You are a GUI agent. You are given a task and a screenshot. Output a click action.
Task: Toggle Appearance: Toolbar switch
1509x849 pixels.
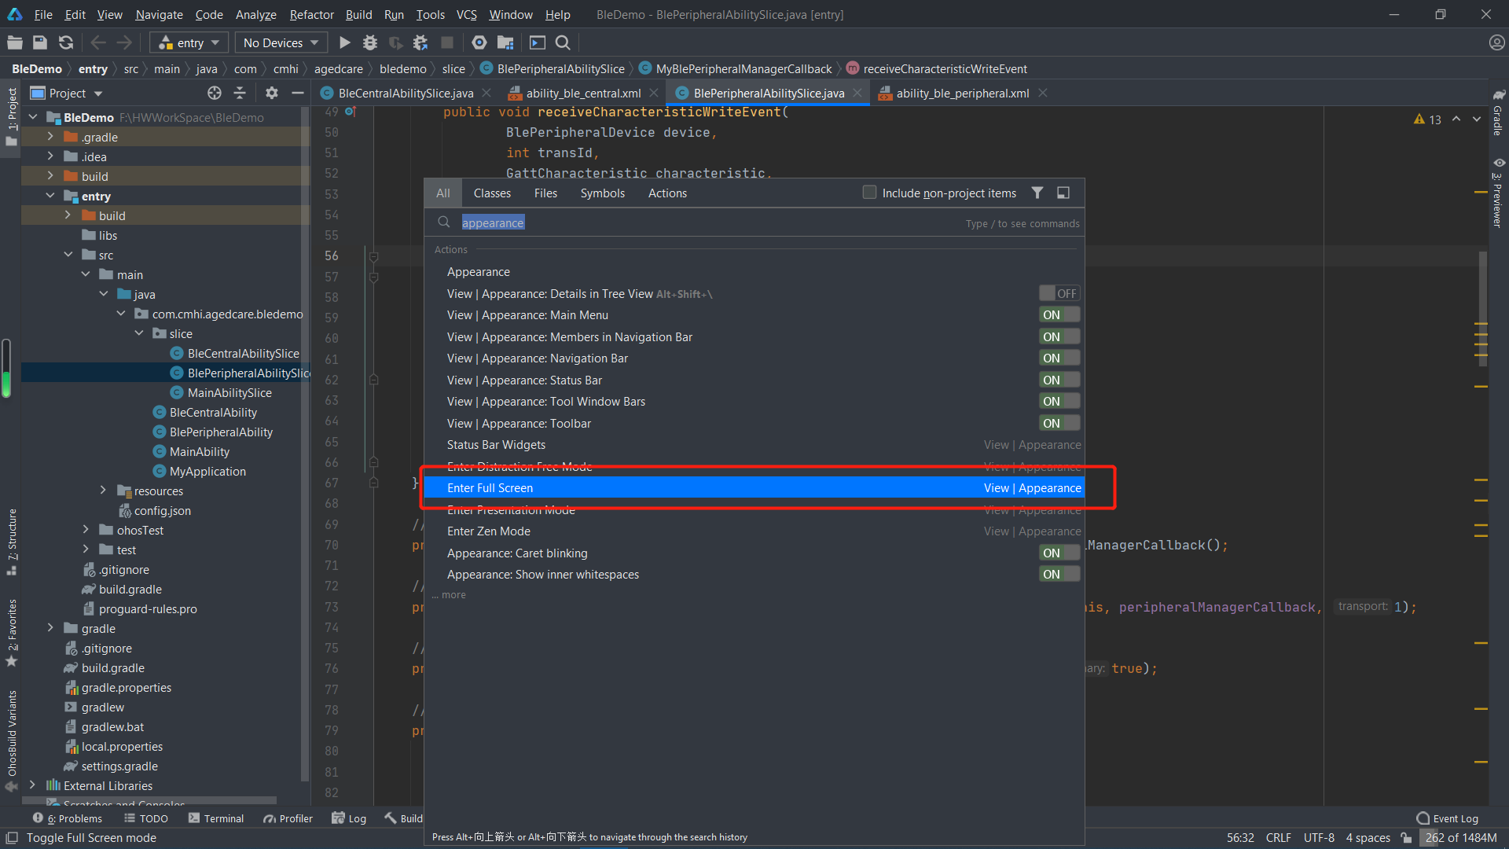(x=1059, y=423)
